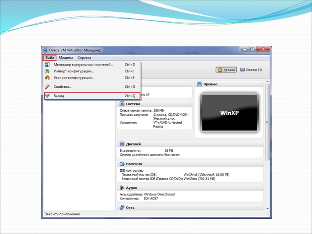
Task: Click the Ctrl+D shortcut label
Action: click(x=130, y=65)
